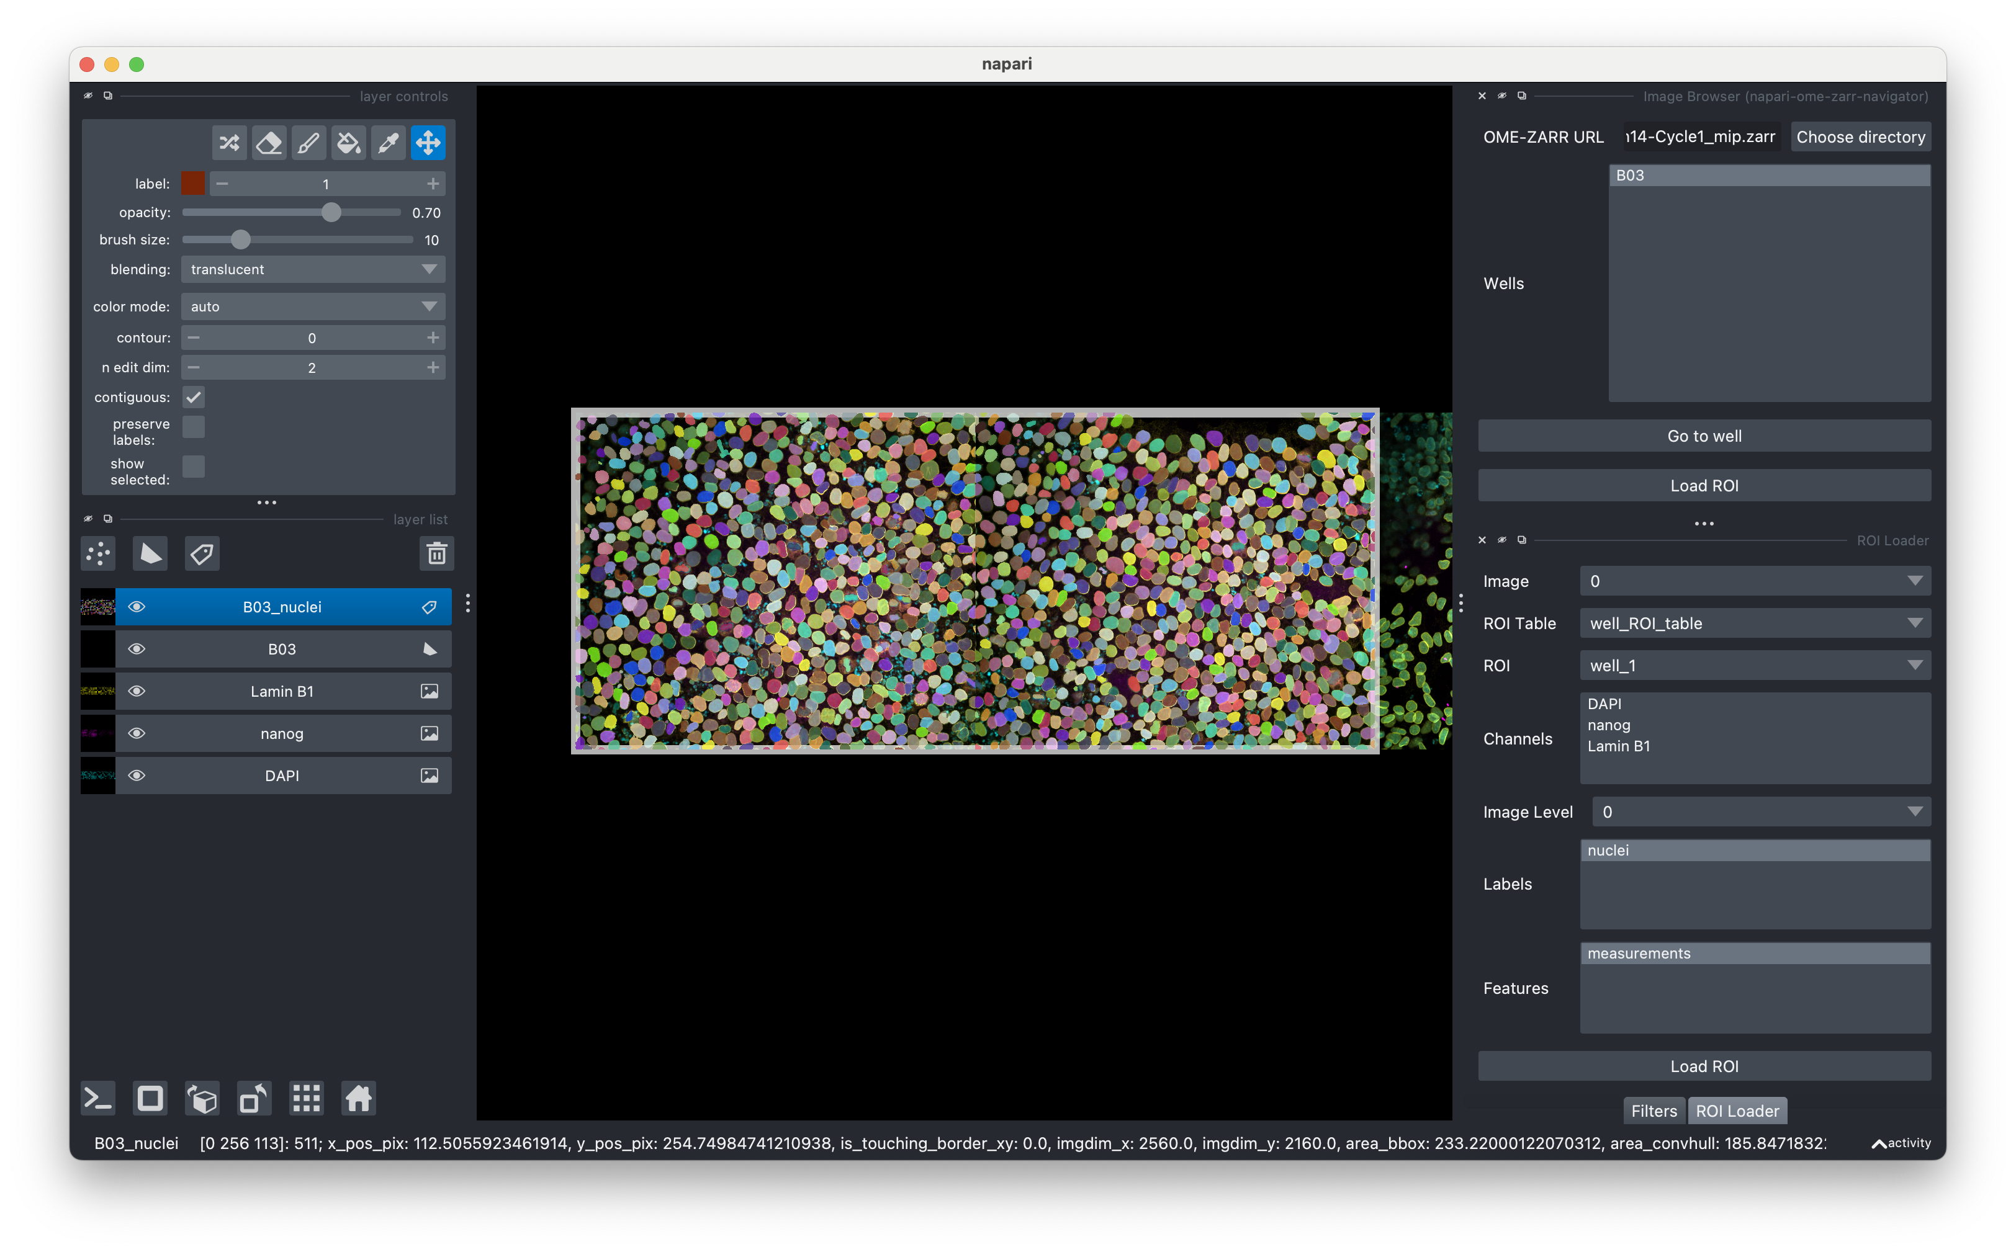Viewport: 2016px width, 1252px height.
Task: Select the B03 well entry
Action: pyautogui.click(x=1769, y=176)
